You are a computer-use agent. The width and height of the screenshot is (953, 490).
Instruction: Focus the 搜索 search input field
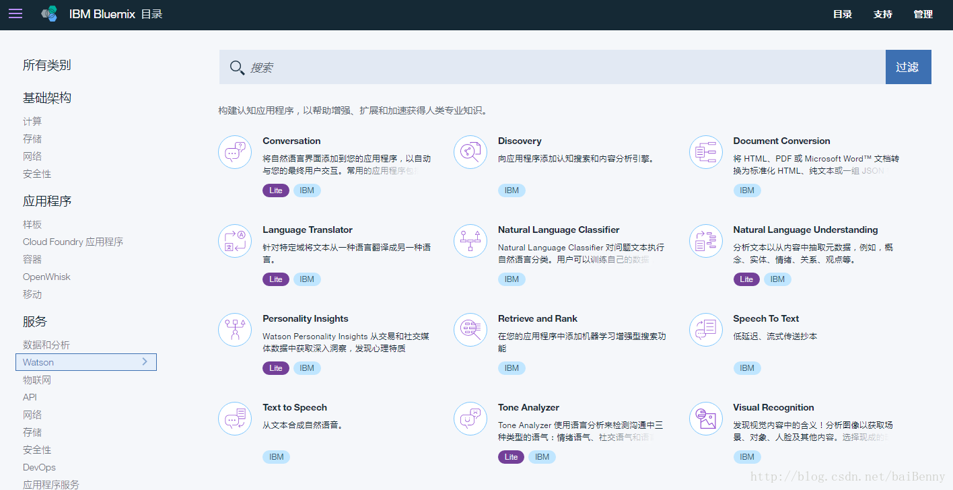click(552, 67)
